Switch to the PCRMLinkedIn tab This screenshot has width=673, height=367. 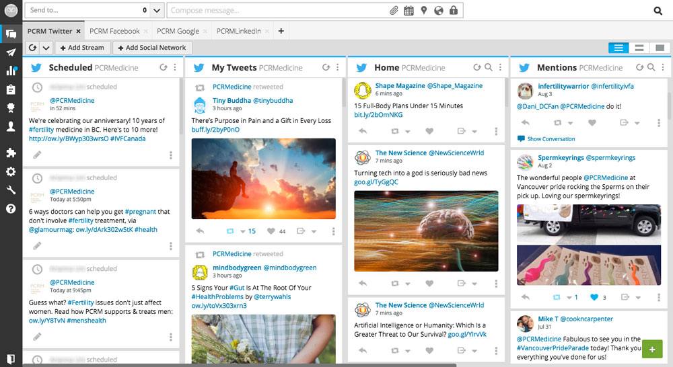pyautogui.click(x=239, y=32)
